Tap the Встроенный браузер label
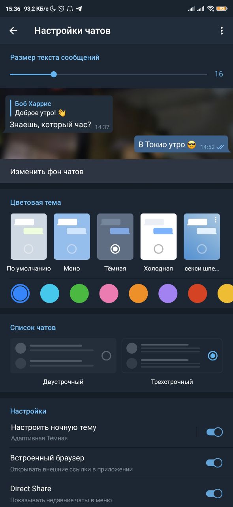Image resolution: width=233 pixels, height=507 pixels. (47, 458)
